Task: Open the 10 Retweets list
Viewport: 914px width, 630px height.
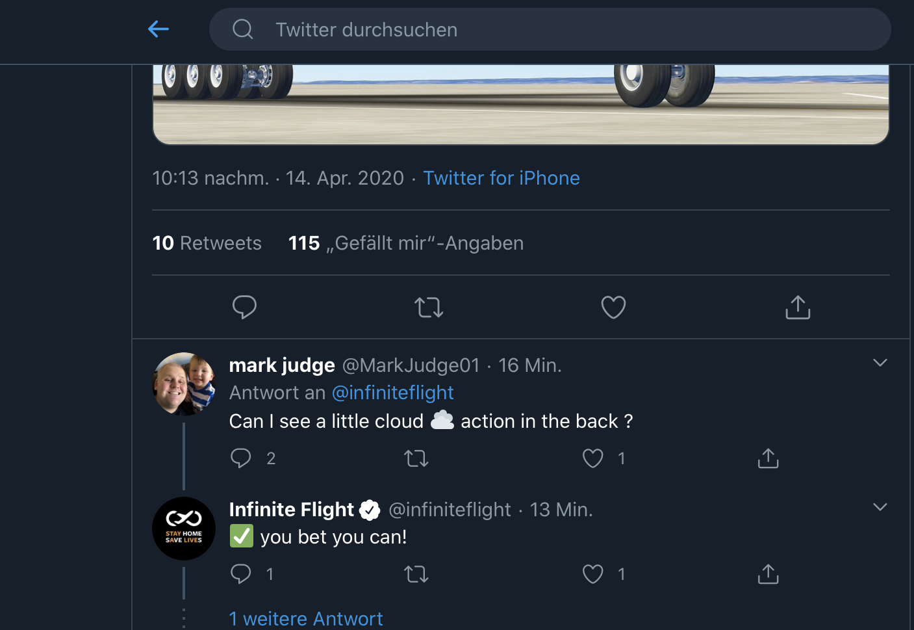Action: click(207, 243)
